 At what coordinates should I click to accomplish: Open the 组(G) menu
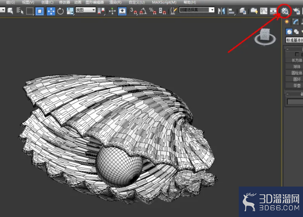tap(10, 2)
